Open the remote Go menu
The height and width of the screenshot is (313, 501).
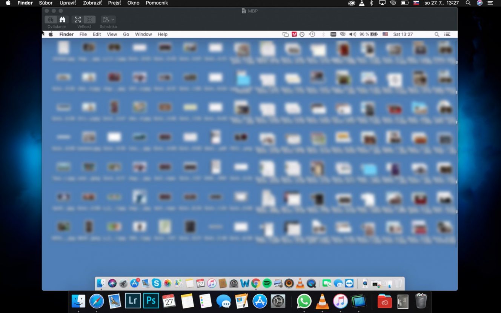click(126, 34)
